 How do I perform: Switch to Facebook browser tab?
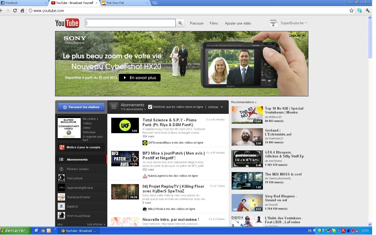coord(23,3)
